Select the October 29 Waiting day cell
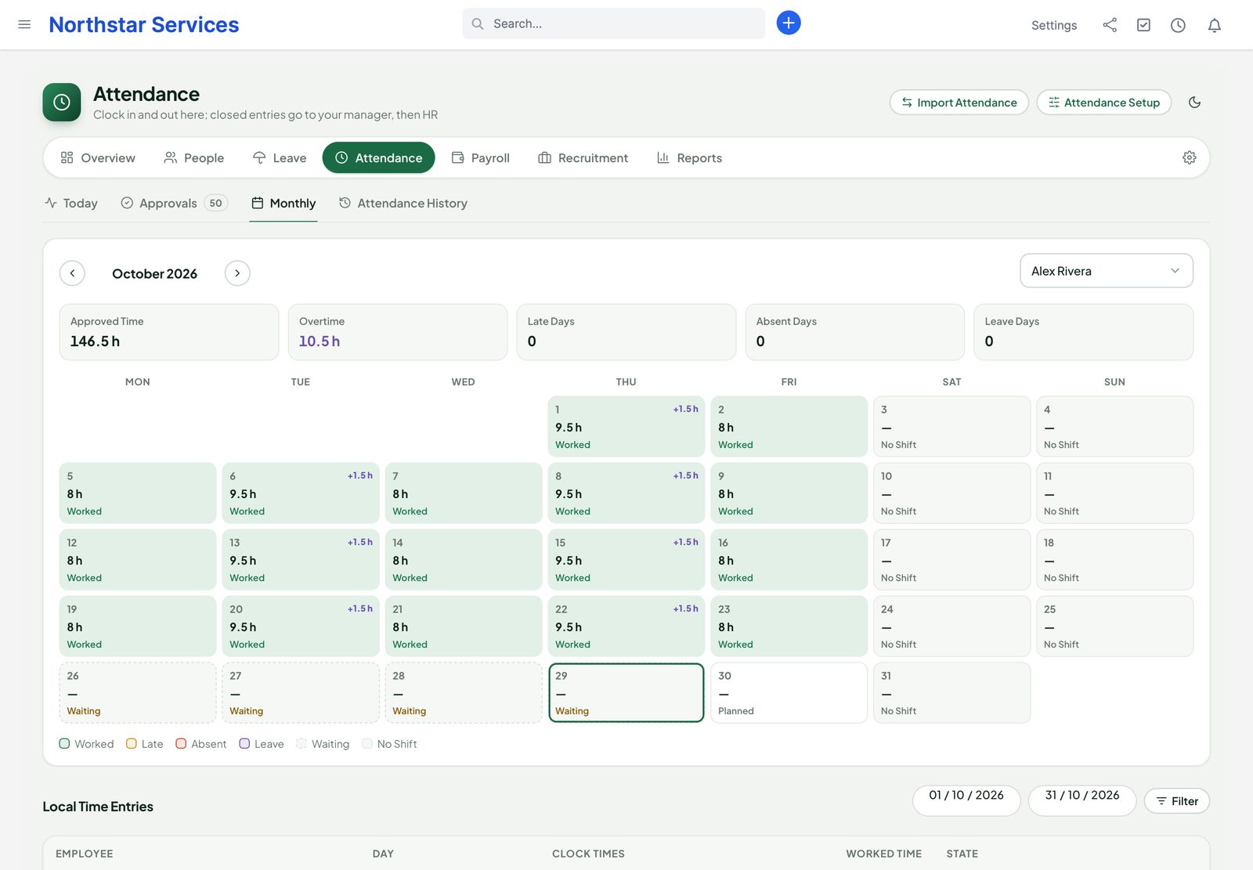Screen dimensions: 1253x870 (x=626, y=693)
